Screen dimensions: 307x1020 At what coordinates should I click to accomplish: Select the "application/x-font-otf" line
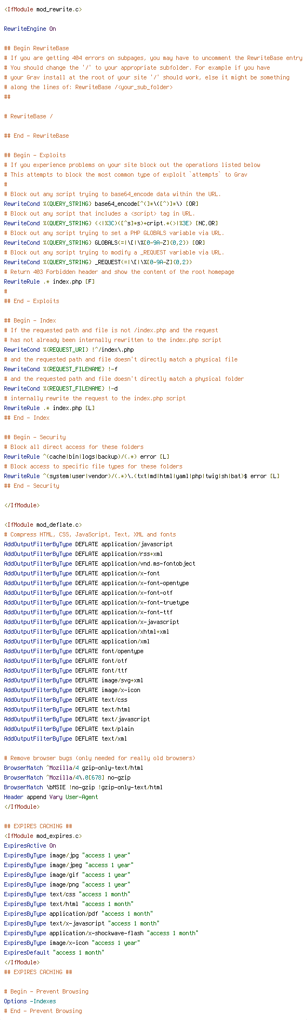tap(88, 593)
